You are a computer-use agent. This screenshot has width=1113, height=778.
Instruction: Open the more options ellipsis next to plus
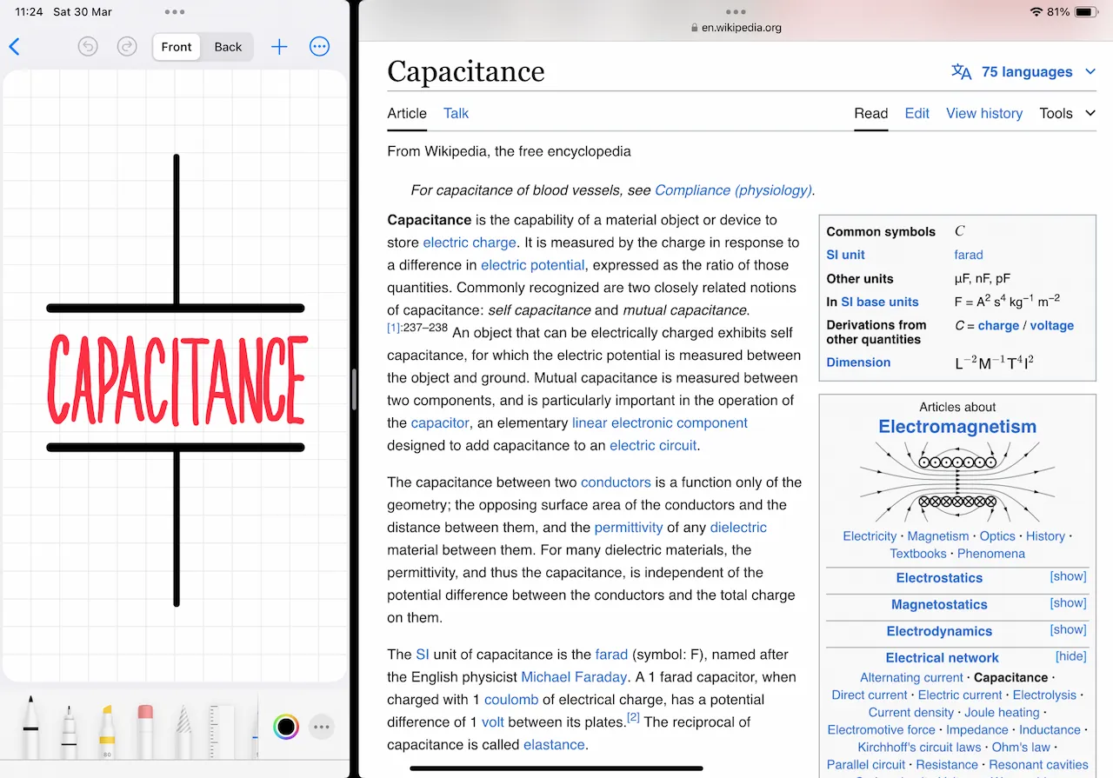pyautogui.click(x=319, y=46)
